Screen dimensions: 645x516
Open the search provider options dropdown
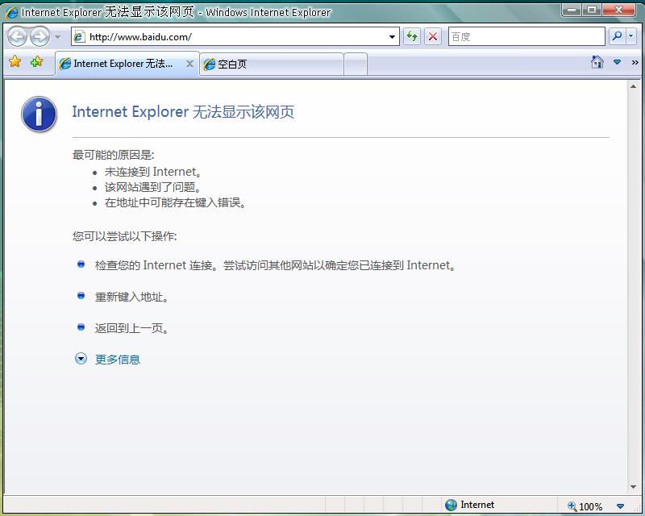pos(631,36)
